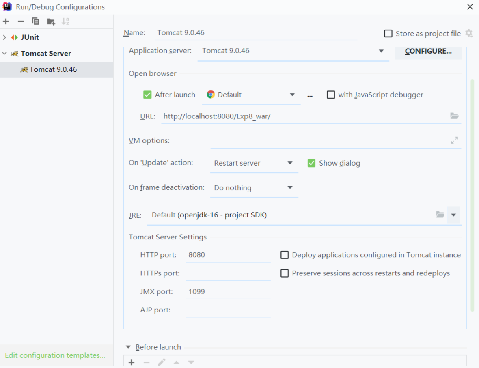Remove the selected configuration
This screenshot has width=479, height=368.
tap(21, 22)
